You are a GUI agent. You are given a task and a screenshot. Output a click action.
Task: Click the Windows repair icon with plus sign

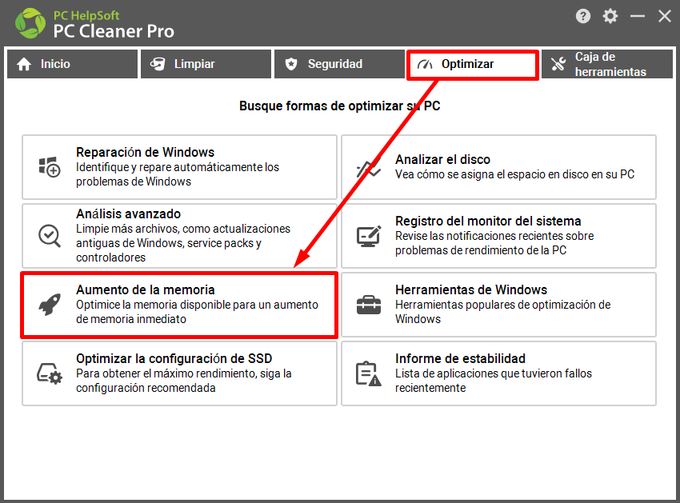point(50,167)
